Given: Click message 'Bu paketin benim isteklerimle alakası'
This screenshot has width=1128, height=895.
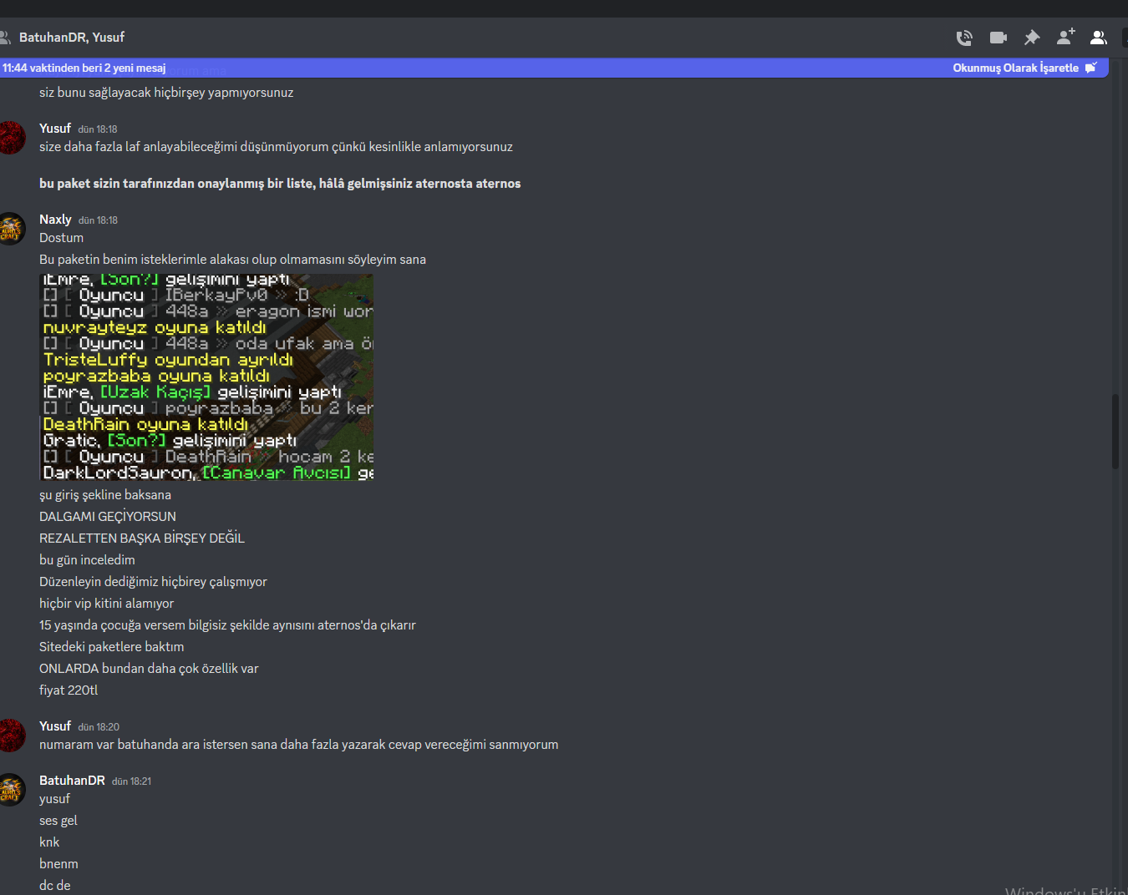Looking at the screenshot, I should pos(232,260).
